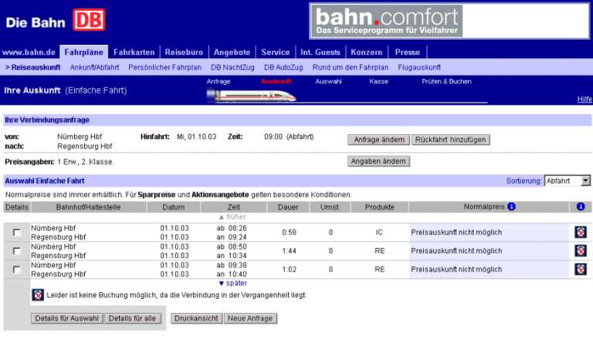
Task: Click the Hilfe link
Action: click(x=585, y=99)
